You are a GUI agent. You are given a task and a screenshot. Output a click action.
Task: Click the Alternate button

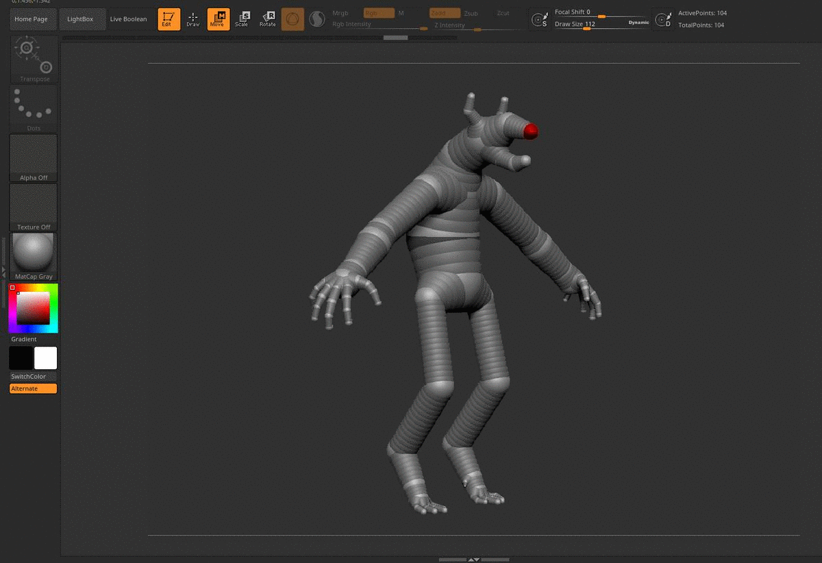point(32,388)
